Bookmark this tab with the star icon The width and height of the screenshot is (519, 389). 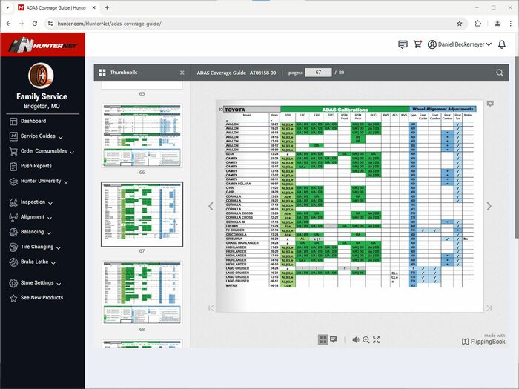[x=460, y=23]
